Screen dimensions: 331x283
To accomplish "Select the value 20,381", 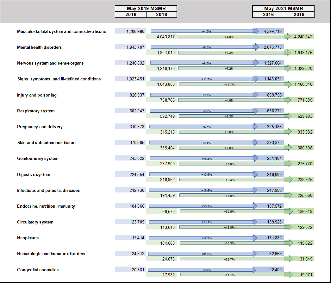I will [138, 270].
